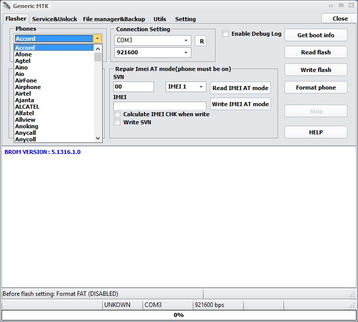This screenshot has width=358, height=322.
Task: Select Airtel in phones list
Action: 54,94
